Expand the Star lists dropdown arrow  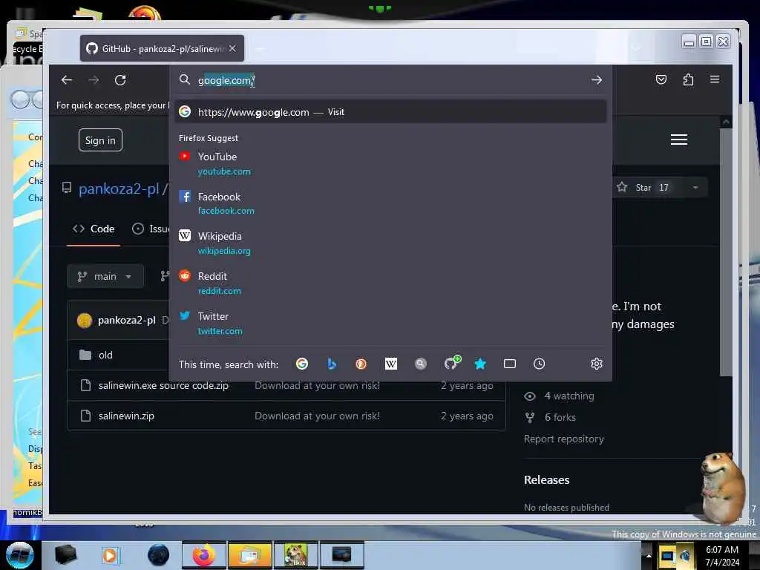(x=695, y=188)
